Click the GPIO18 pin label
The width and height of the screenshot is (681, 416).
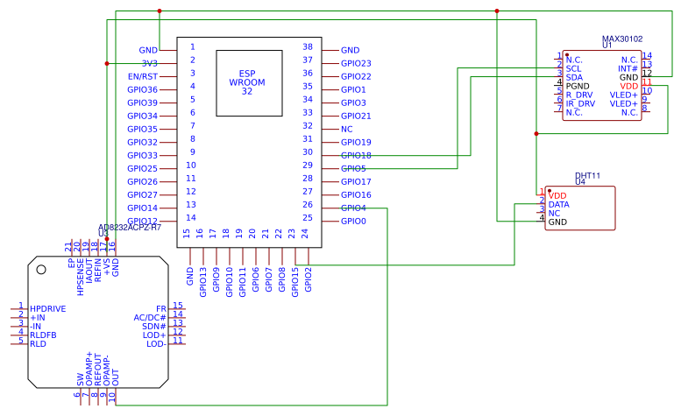tap(356, 155)
